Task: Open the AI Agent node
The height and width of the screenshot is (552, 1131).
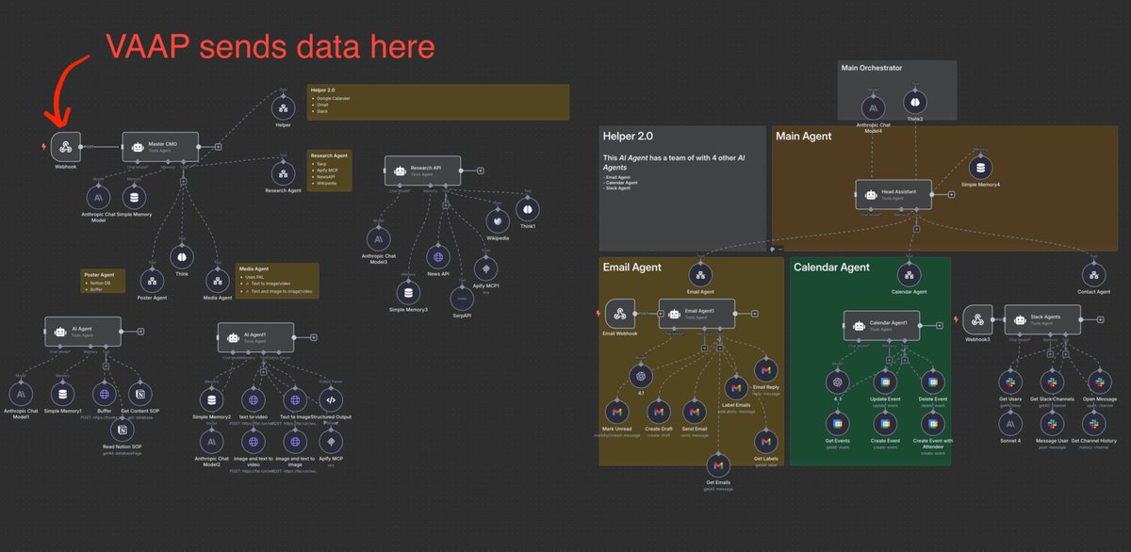Action: pyautogui.click(x=82, y=332)
